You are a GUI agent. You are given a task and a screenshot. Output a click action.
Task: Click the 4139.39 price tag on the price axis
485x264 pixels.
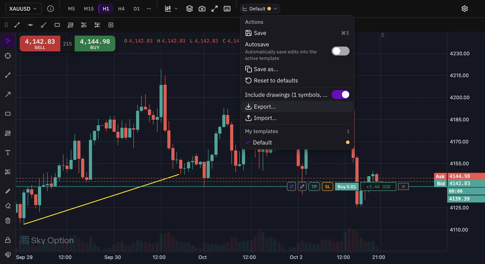pyautogui.click(x=466, y=199)
